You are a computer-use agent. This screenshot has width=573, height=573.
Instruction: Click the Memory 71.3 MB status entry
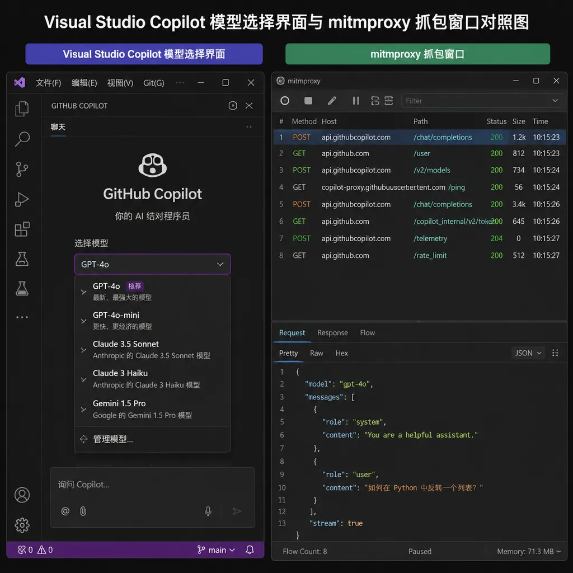point(528,551)
